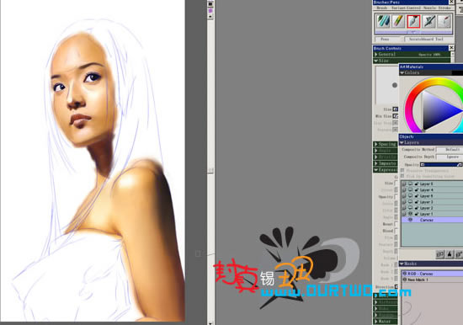
Task: Click the purple icon atop canvas scrollbar
Action: (210, 11)
